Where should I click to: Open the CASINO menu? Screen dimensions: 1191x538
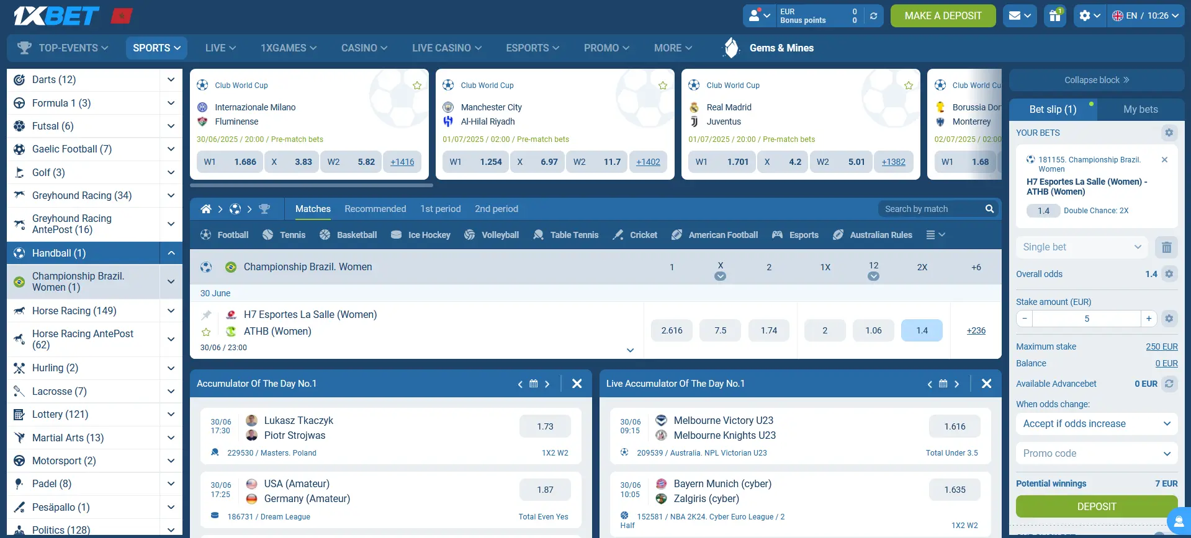[x=364, y=48]
